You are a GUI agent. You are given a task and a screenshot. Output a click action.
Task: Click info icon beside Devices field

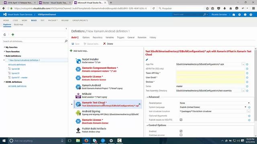[x=247, y=82]
